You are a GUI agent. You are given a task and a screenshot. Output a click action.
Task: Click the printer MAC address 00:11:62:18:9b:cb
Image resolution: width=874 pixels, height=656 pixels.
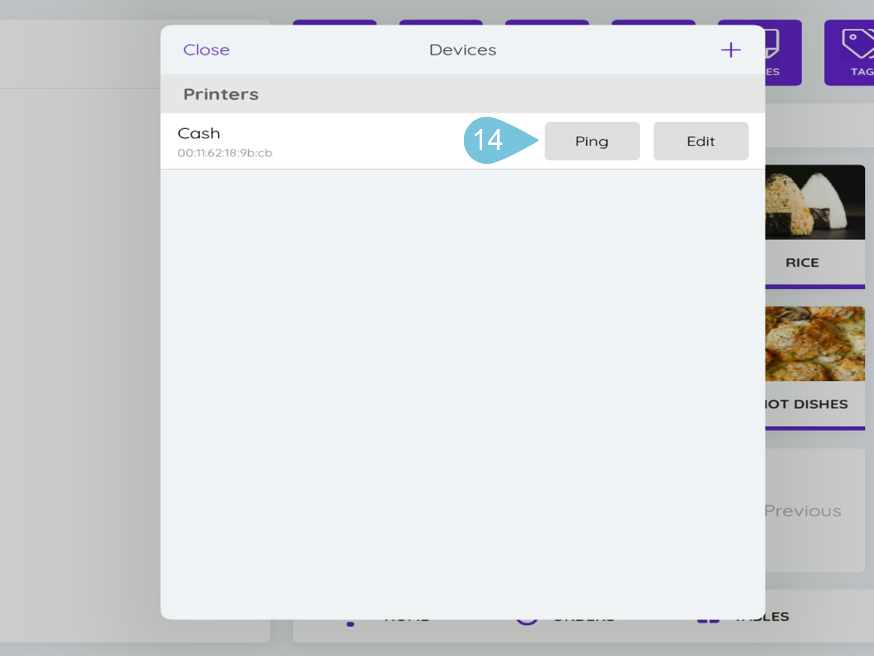[225, 153]
